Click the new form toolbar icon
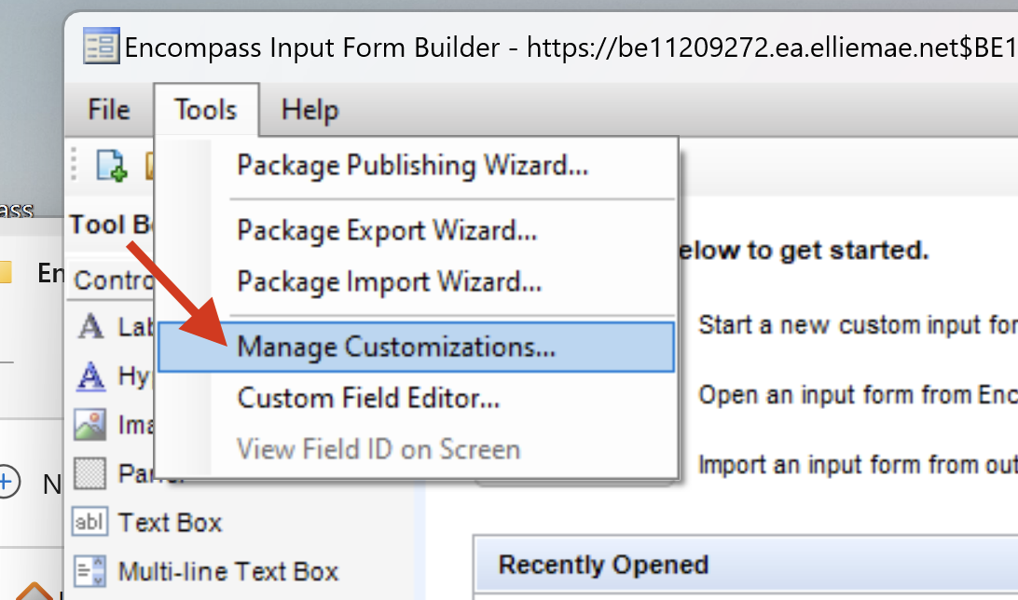Image resolution: width=1018 pixels, height=600 pixels. (112, 167)
